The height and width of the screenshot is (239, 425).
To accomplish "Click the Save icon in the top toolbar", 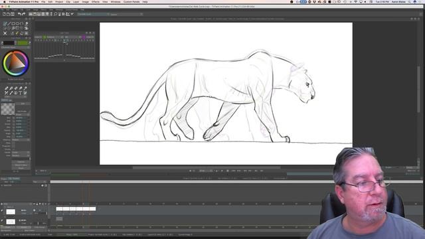I will tap(13, 14).
